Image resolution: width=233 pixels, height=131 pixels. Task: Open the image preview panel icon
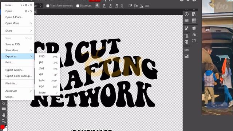[186, 56]
